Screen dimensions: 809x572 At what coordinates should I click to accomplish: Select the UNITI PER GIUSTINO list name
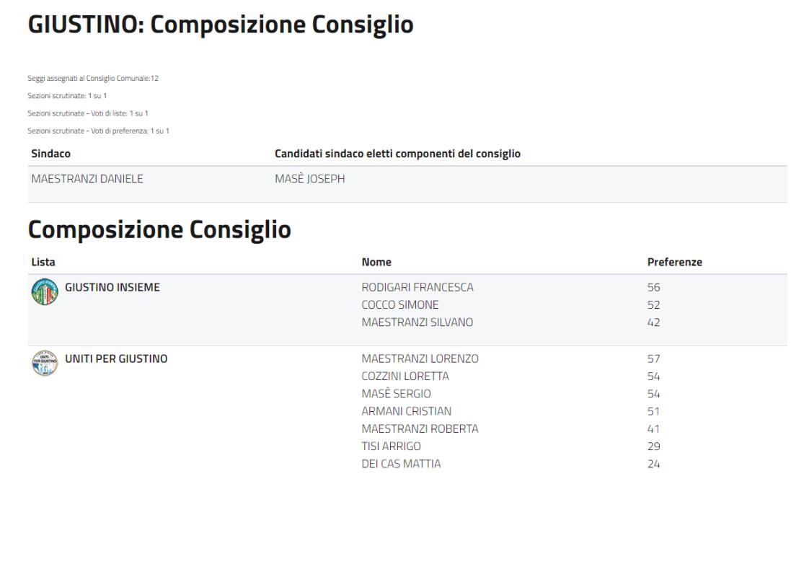point(116,358)
